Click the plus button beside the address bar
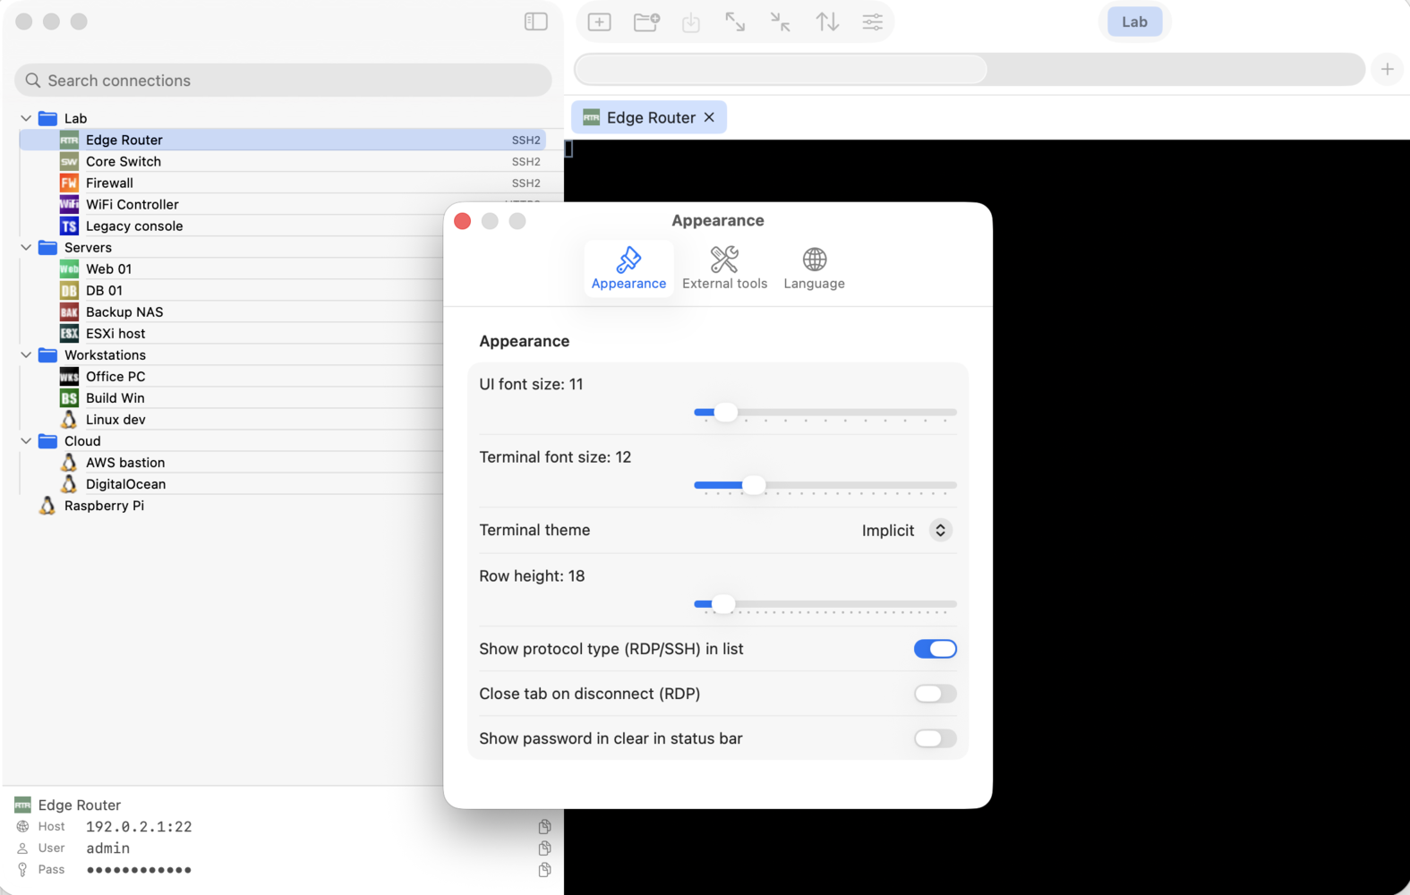This screenshot has width=1410, height=895. pos(1387,69)
